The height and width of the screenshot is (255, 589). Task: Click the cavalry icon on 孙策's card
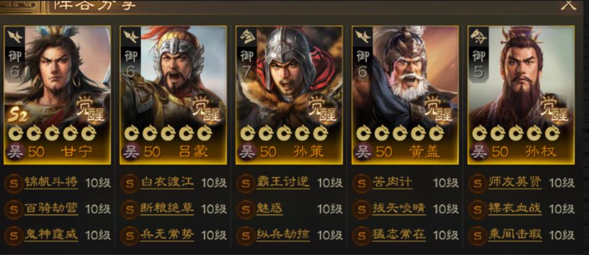point(247,37)
